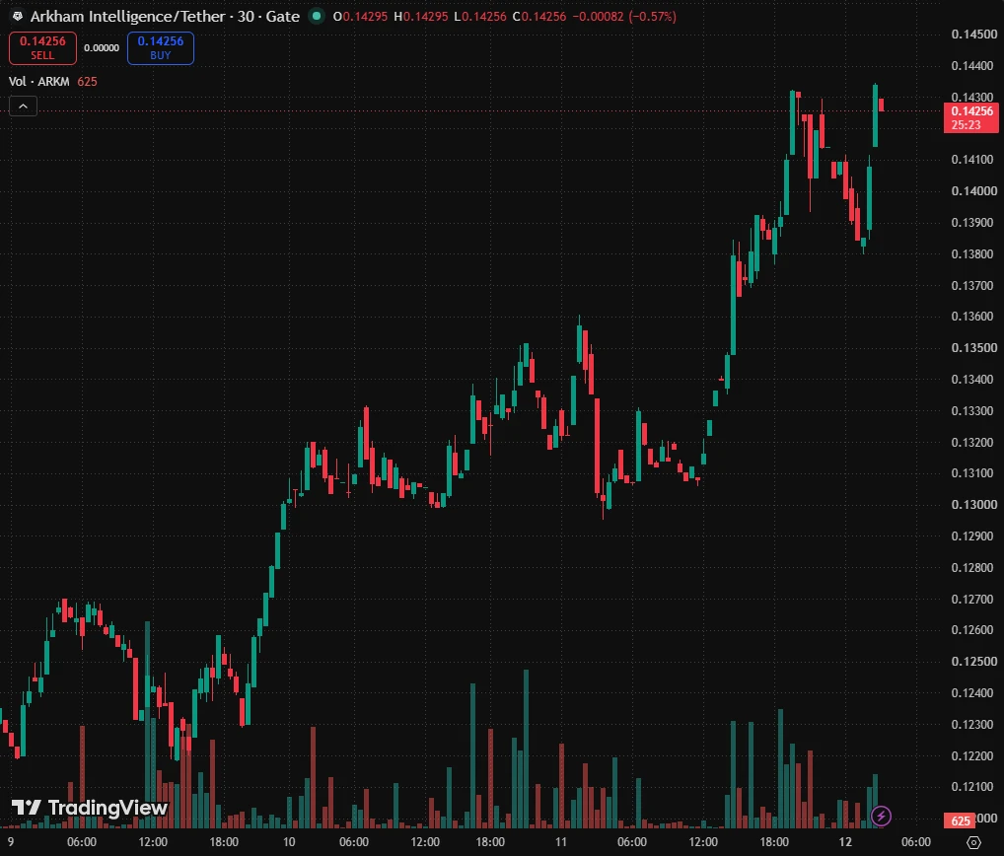The height and width of the screenshot is (856, 1004).
Task: Click the red volume label 625
Action: pos(960,820)
